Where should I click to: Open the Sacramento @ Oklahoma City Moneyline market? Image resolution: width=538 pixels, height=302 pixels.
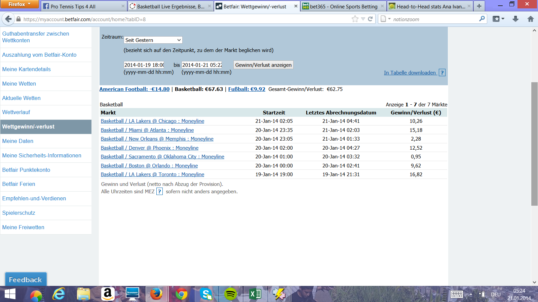click(x=162, y=157)
